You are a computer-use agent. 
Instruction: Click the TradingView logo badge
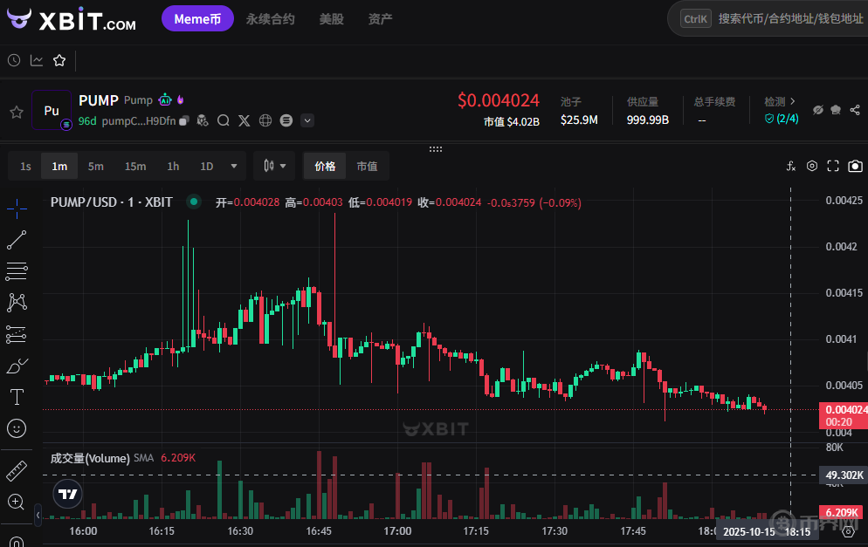pyautogui.click(x=67, y=494)
